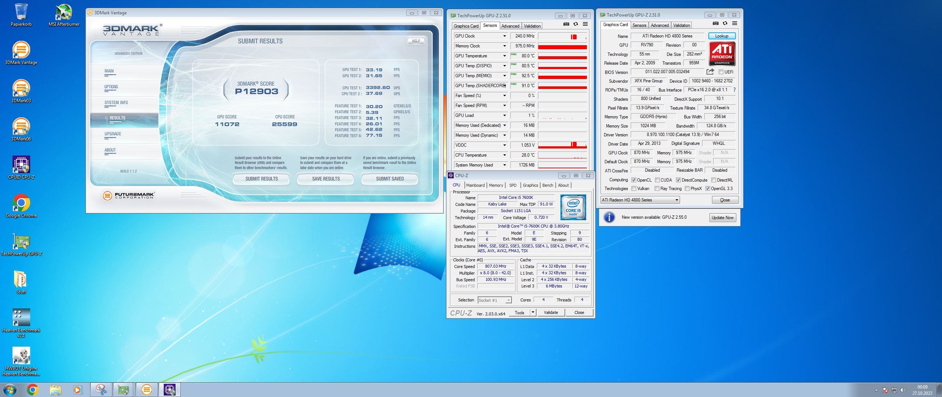Expand the VDDC sensor dropdown
942x397 pixels.
click(x=504, y=145)
